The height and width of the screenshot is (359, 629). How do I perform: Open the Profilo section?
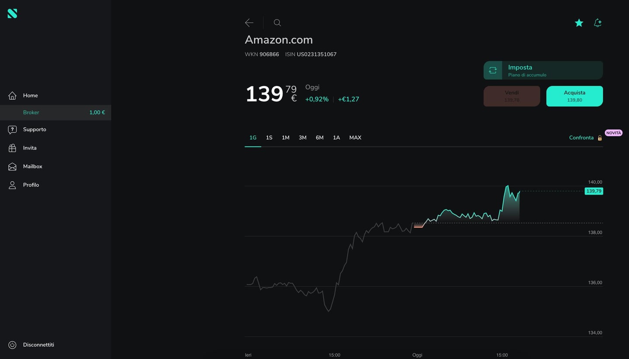coord(31,185)
